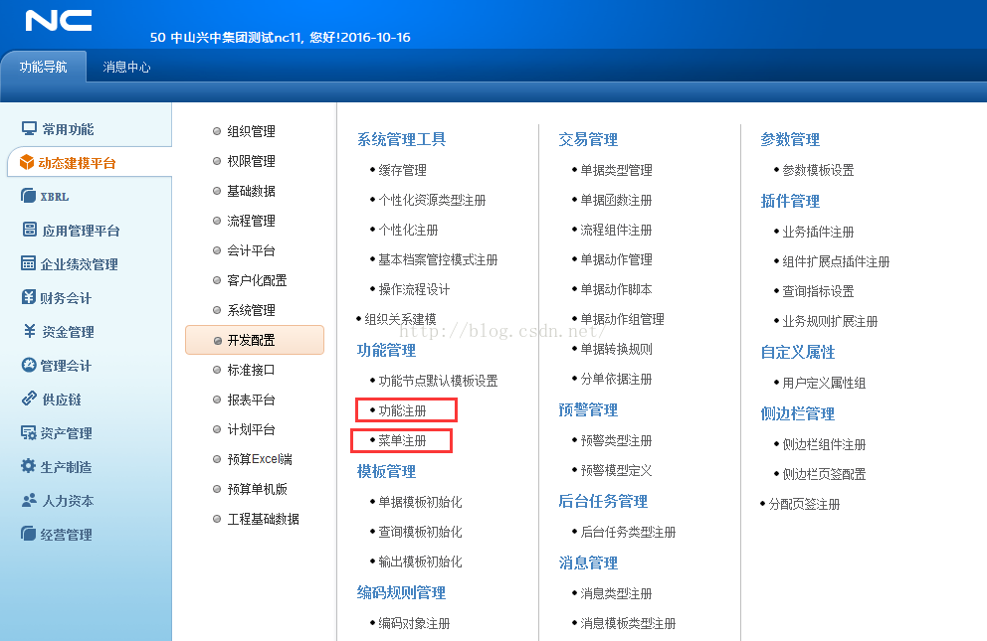Screen dimensions: 987x641
Task: Open the 客户化配置 submenu item
Action: (257, 280)
